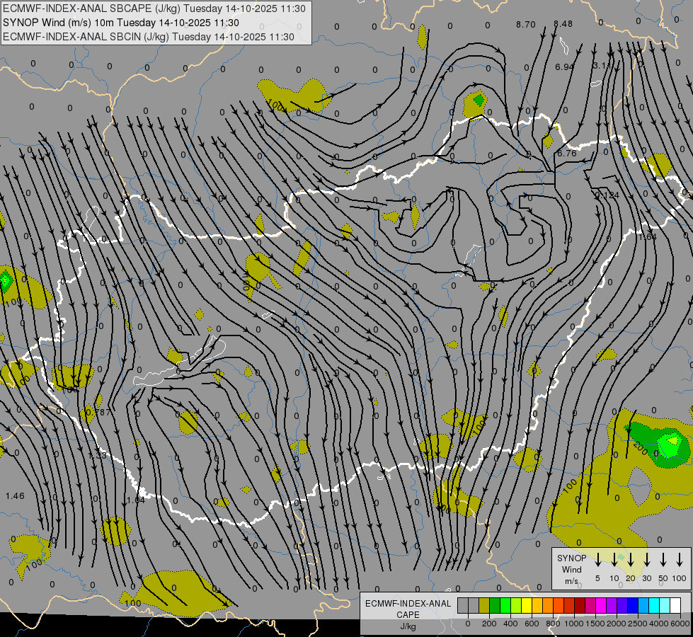
Task: Click the 200 contour label near green area
Action: pos(641,448)
